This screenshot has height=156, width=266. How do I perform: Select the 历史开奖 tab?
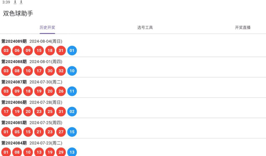point(47,27)
